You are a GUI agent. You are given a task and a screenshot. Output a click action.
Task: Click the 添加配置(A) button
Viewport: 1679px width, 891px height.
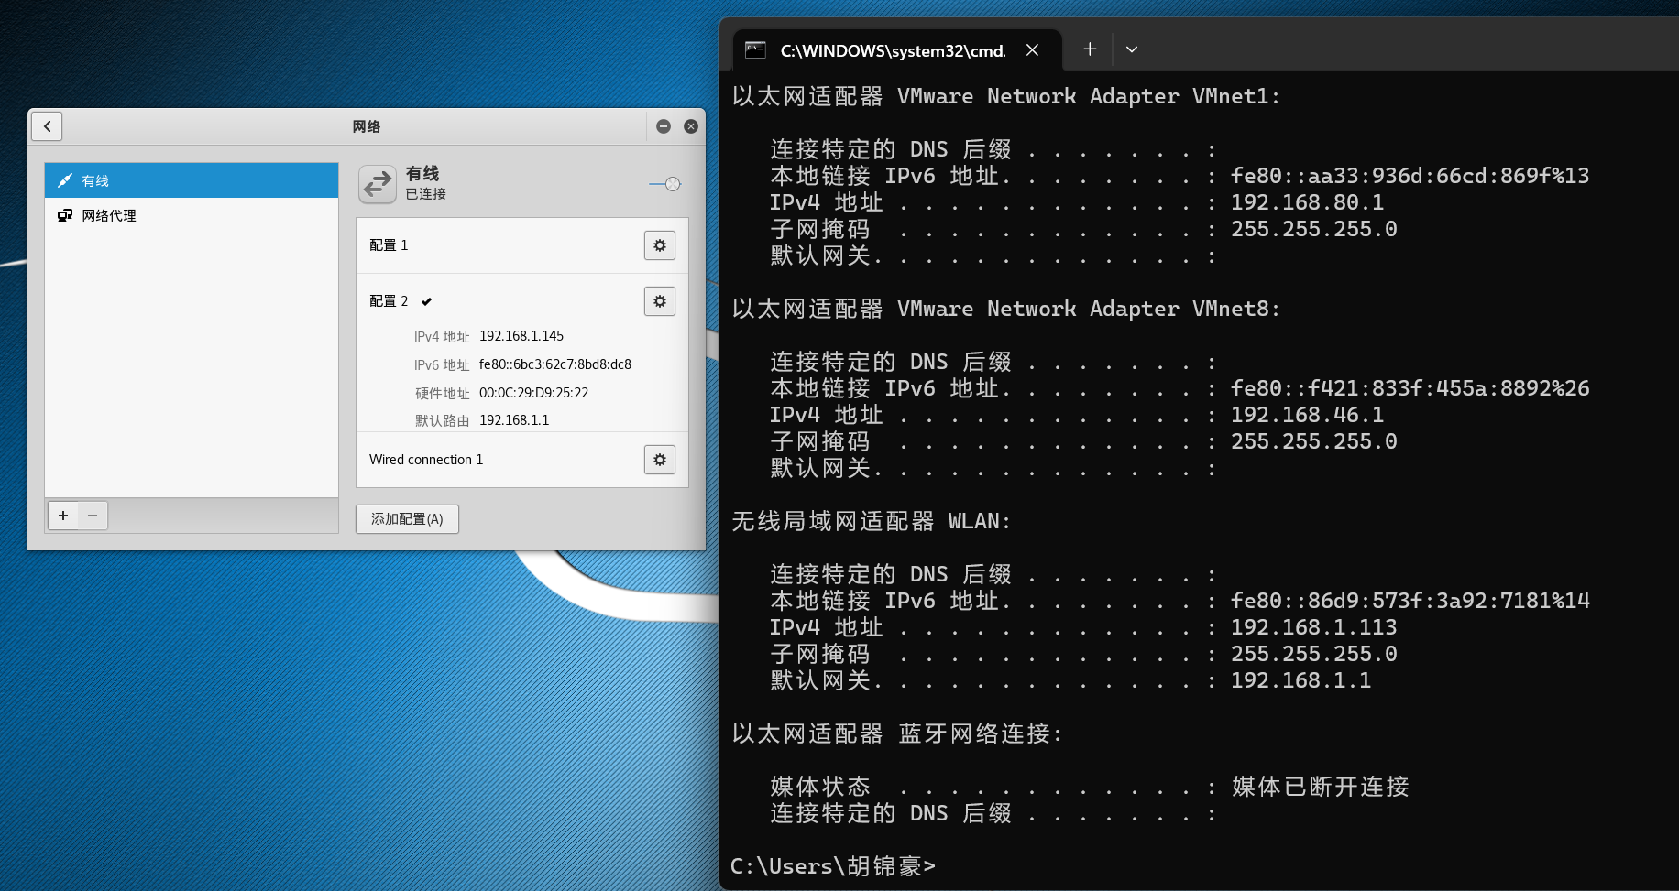(407, 519)
